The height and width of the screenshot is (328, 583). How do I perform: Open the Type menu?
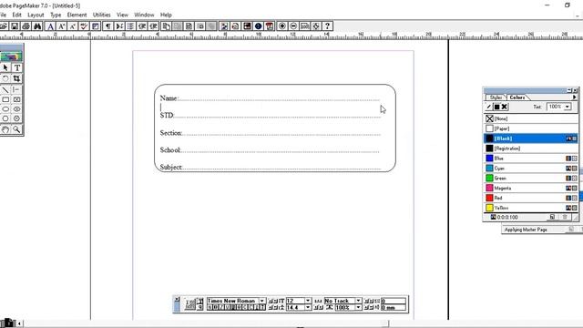56,15
